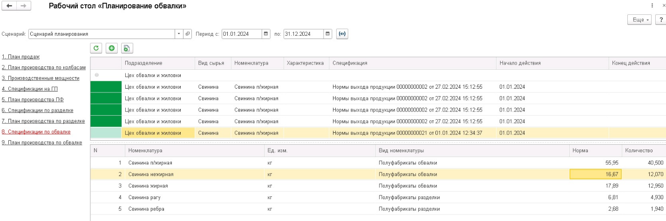Viewport: 666px width, 221px height.
Task: Open 4. Спецификации на ГП section
Action: coord(30,89)
